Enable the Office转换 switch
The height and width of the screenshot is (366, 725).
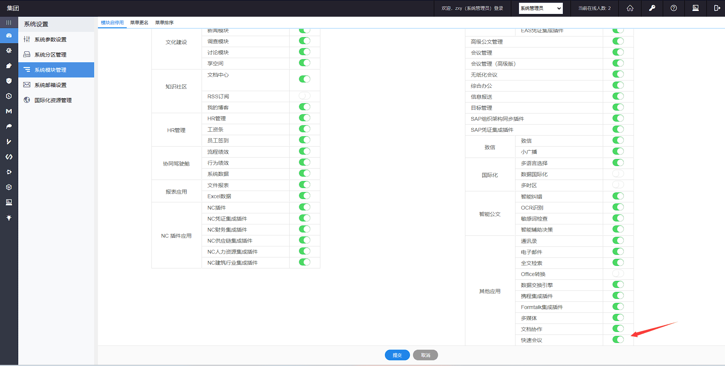pyautogui.click(x=618, y=273)
